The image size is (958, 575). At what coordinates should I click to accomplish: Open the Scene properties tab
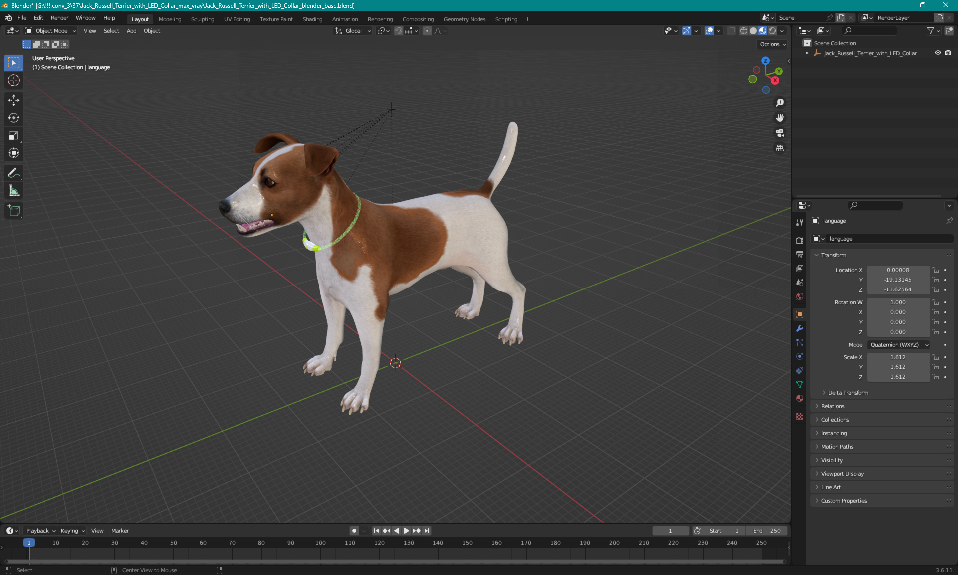pos(800,282)
